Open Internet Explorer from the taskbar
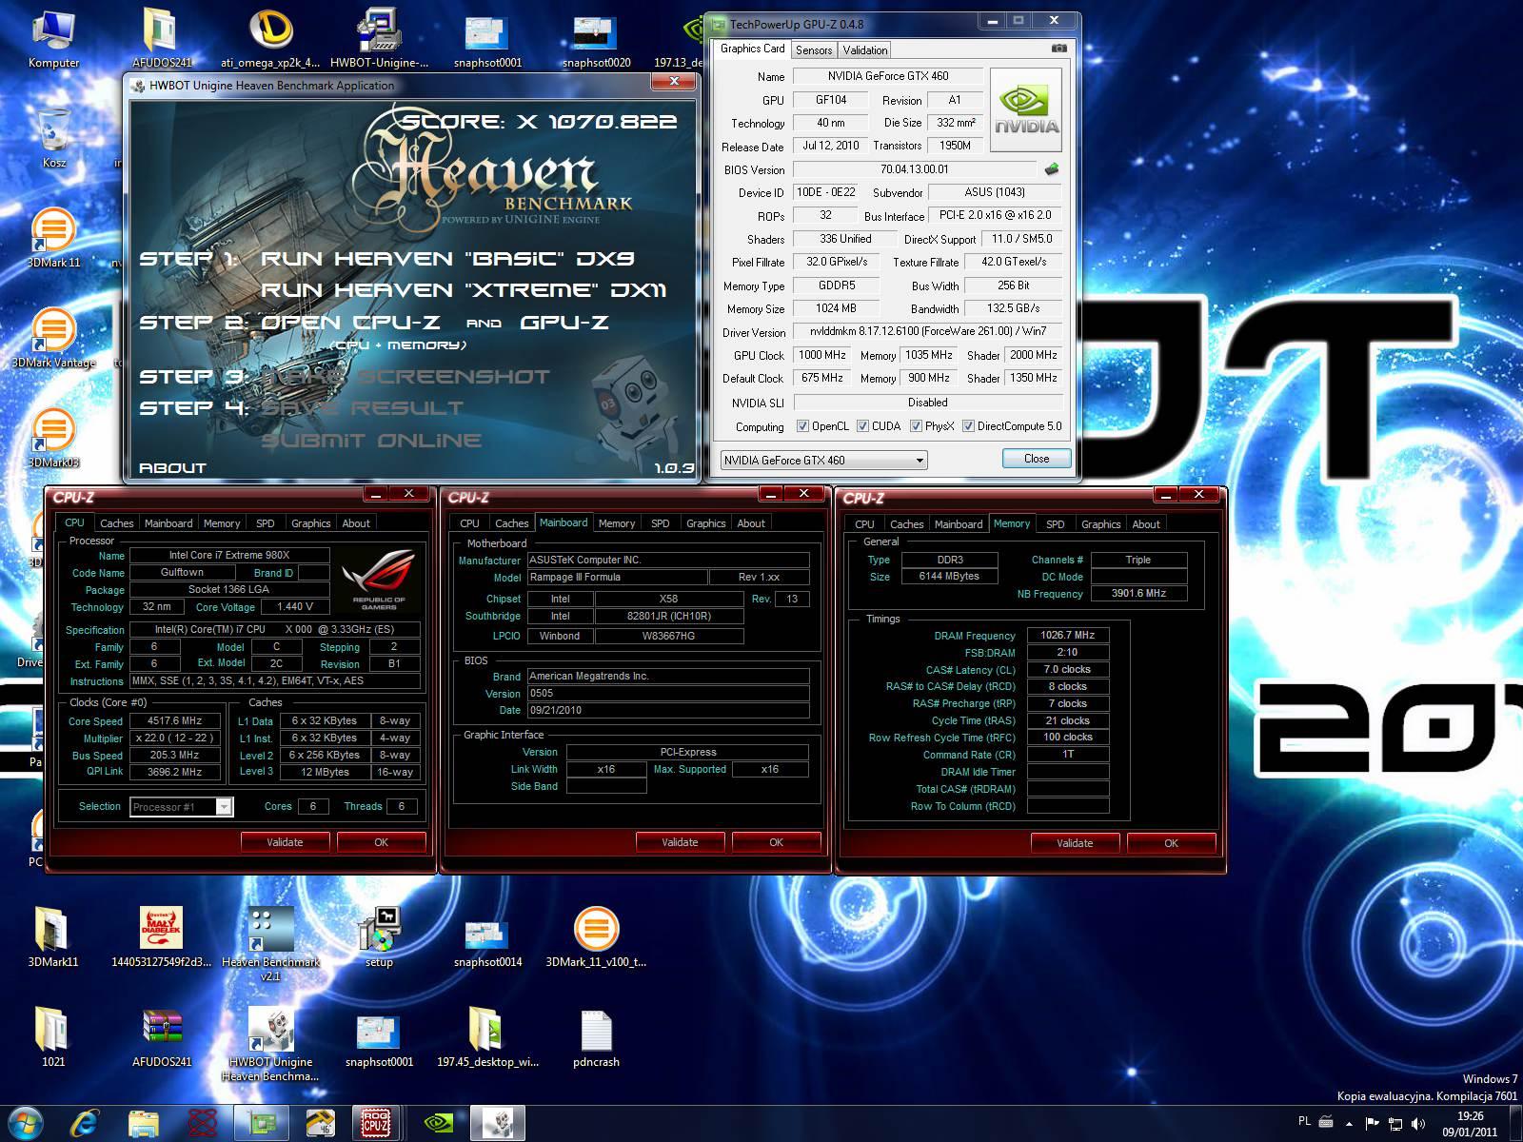This screenshot has height=1142, width=1523. (x=85, y=1124)
